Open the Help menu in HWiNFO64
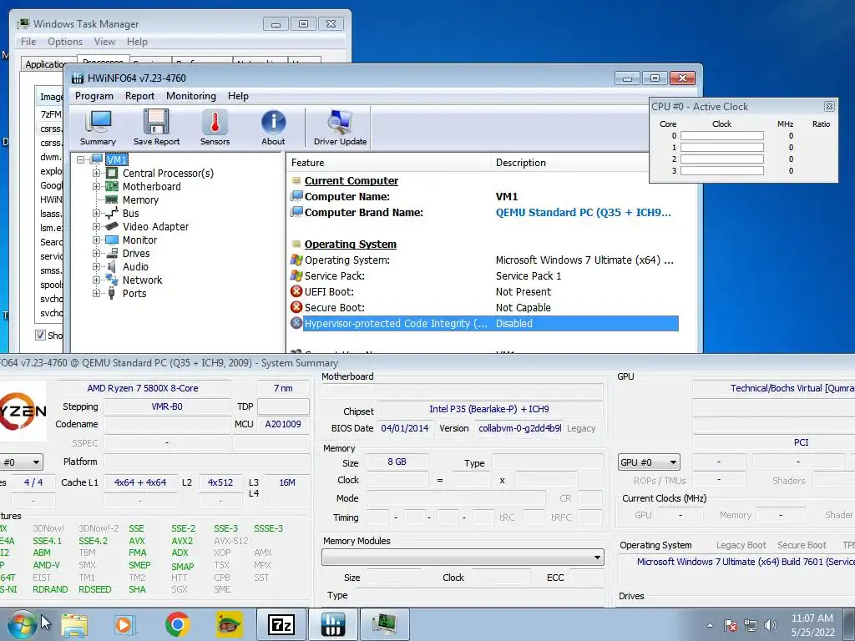The image size is (855, 641). pos(238,96)
